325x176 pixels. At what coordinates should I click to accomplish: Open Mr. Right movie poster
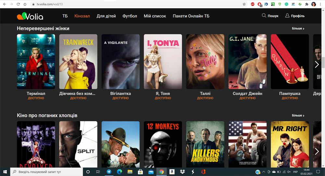(x=290, y=144)
